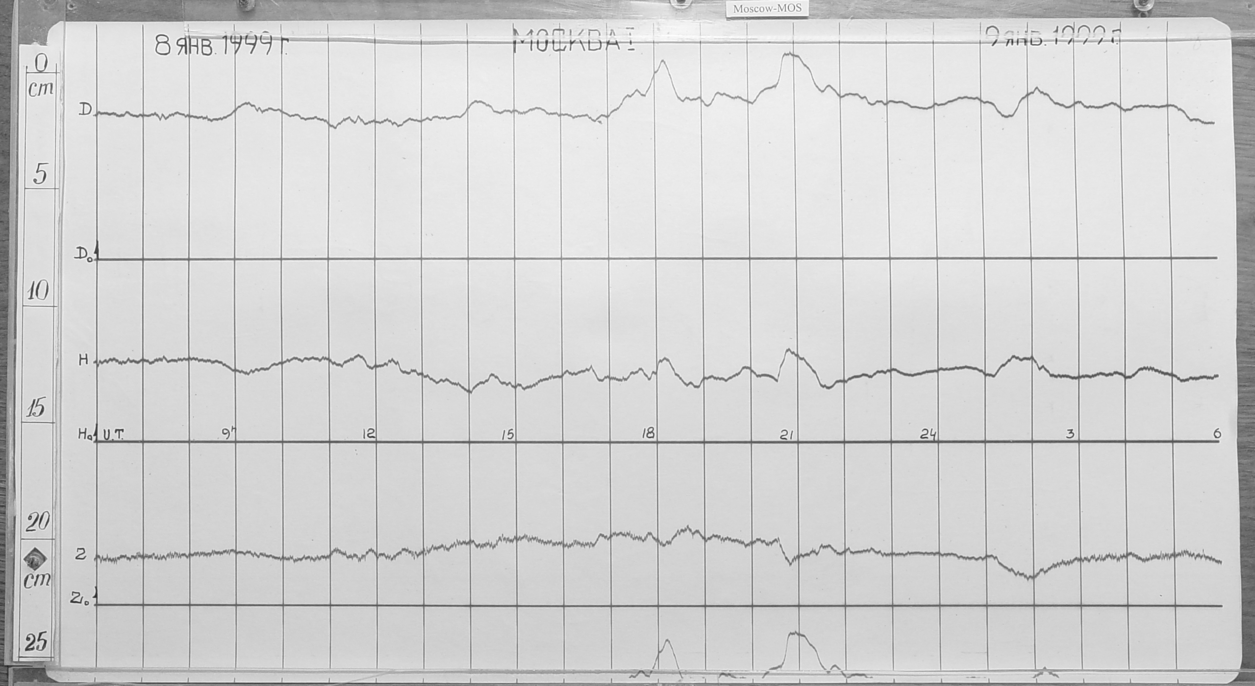Click the 9h hour marker
Image resolution: width=1255 pixels, height=686 pixels.
tap(228, 433)
